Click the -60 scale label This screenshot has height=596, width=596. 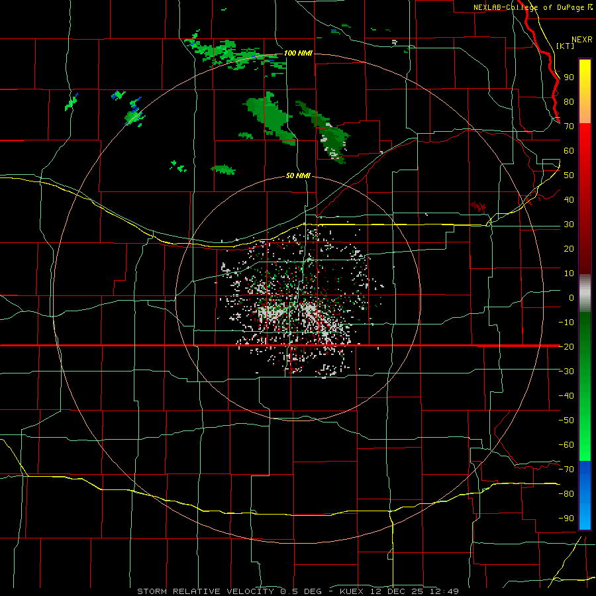click(x=566, y=445)
